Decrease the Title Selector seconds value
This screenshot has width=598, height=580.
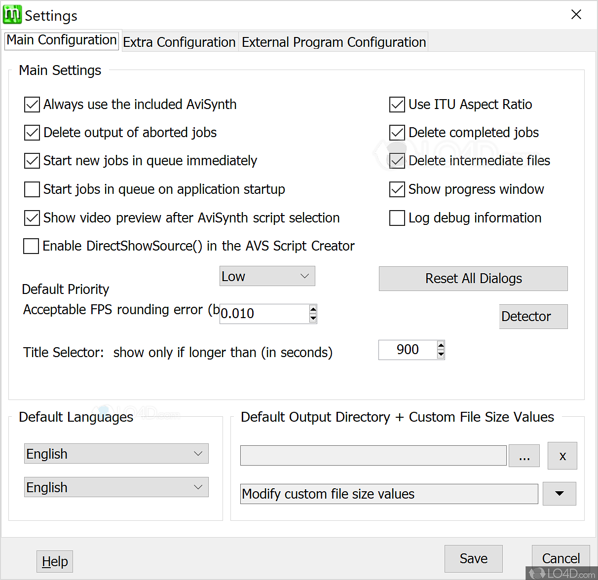coord(441,354)
